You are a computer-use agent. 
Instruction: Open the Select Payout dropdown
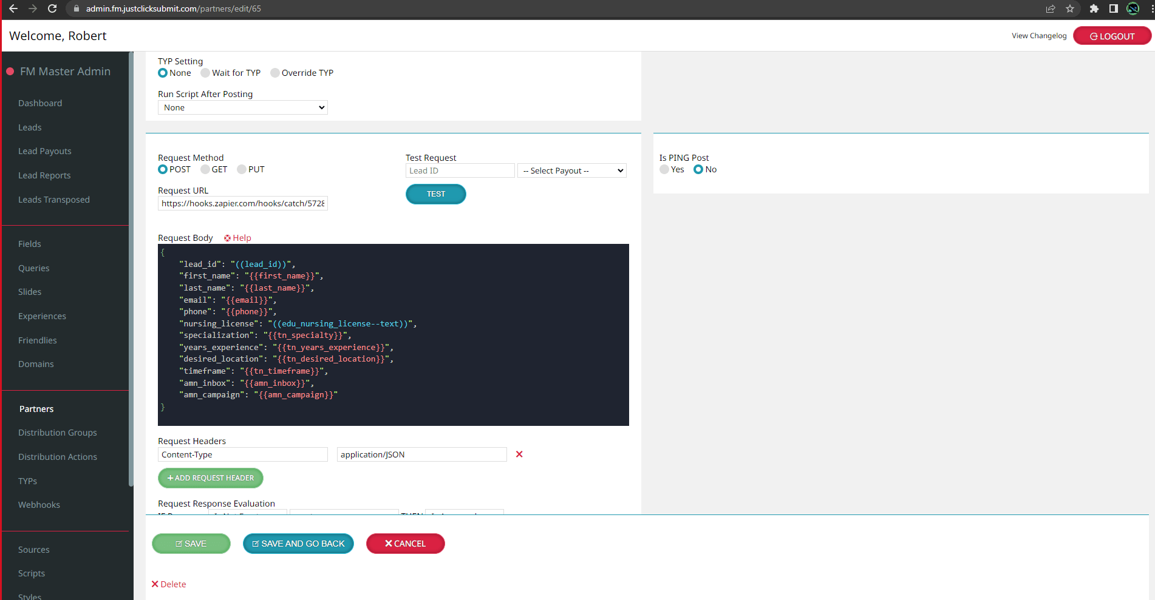click(572, 170)
